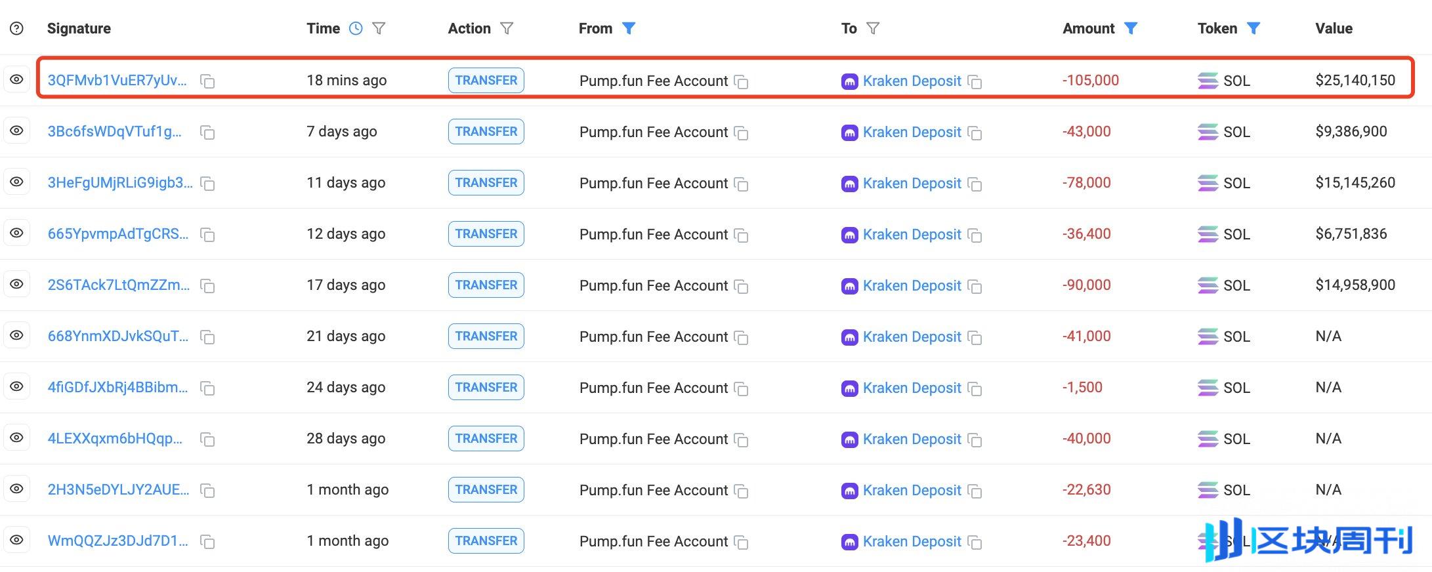Viewport: 1432px width, 572px height.
Task: Copy signature 3Bc6fsWDqVTuf1g with copy icon
Action: [207, 133]
